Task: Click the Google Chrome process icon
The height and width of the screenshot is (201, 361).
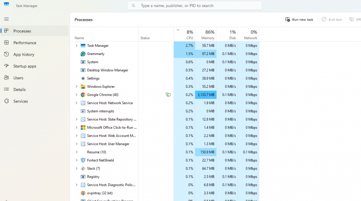Action: click(83, 95)
